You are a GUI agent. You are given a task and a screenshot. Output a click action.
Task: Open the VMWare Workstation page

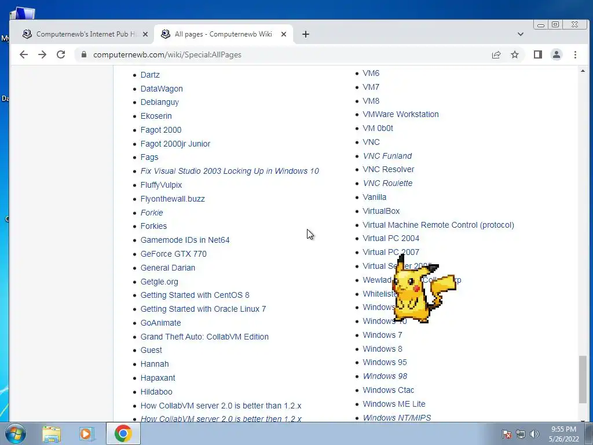point(401,114)
